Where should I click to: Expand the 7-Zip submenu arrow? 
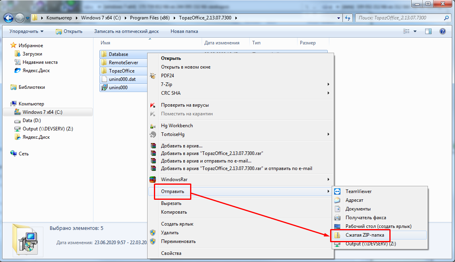[328, 84]
